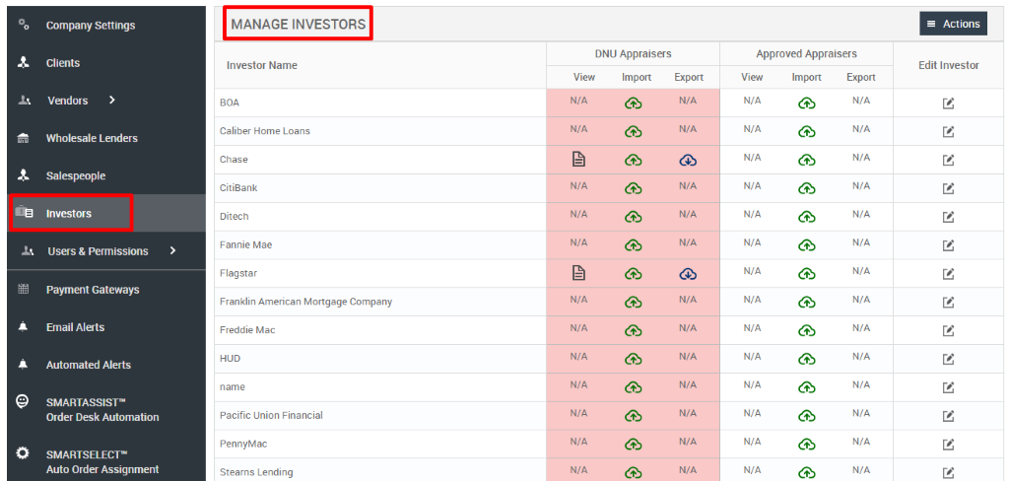This screenshot has width=1009, height=481.
Task: Click the Caliber Home Loans investor name
Action: pos(264,131)
